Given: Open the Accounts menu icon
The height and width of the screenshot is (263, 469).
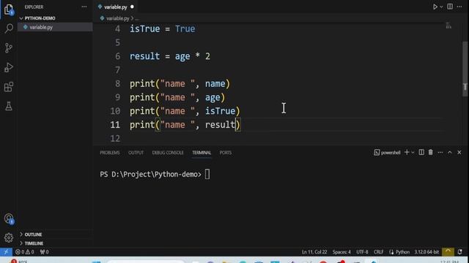Looking at the screenshot, I should (x=9, y=218).
